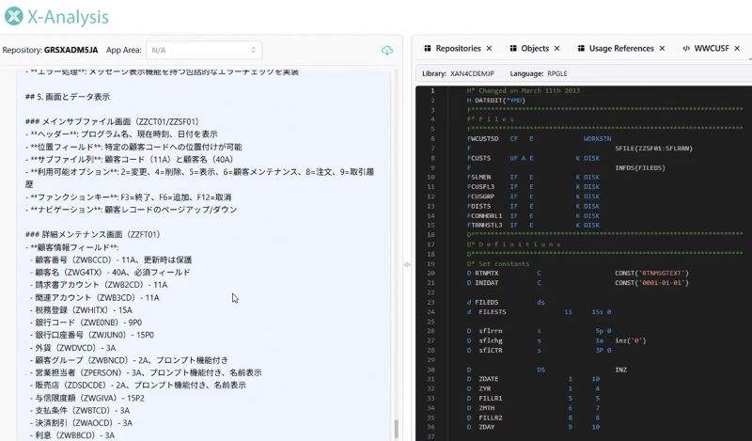Click the FILEDS data structure line

coord(506,303)
